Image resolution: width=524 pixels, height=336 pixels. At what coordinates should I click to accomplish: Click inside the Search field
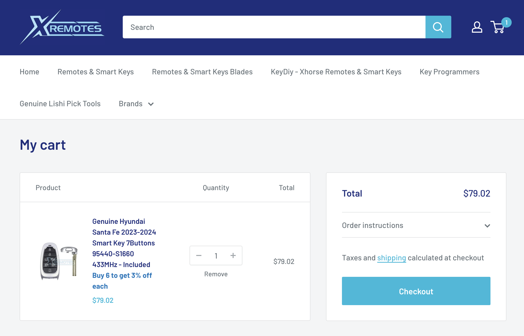[x=274, y=27]
